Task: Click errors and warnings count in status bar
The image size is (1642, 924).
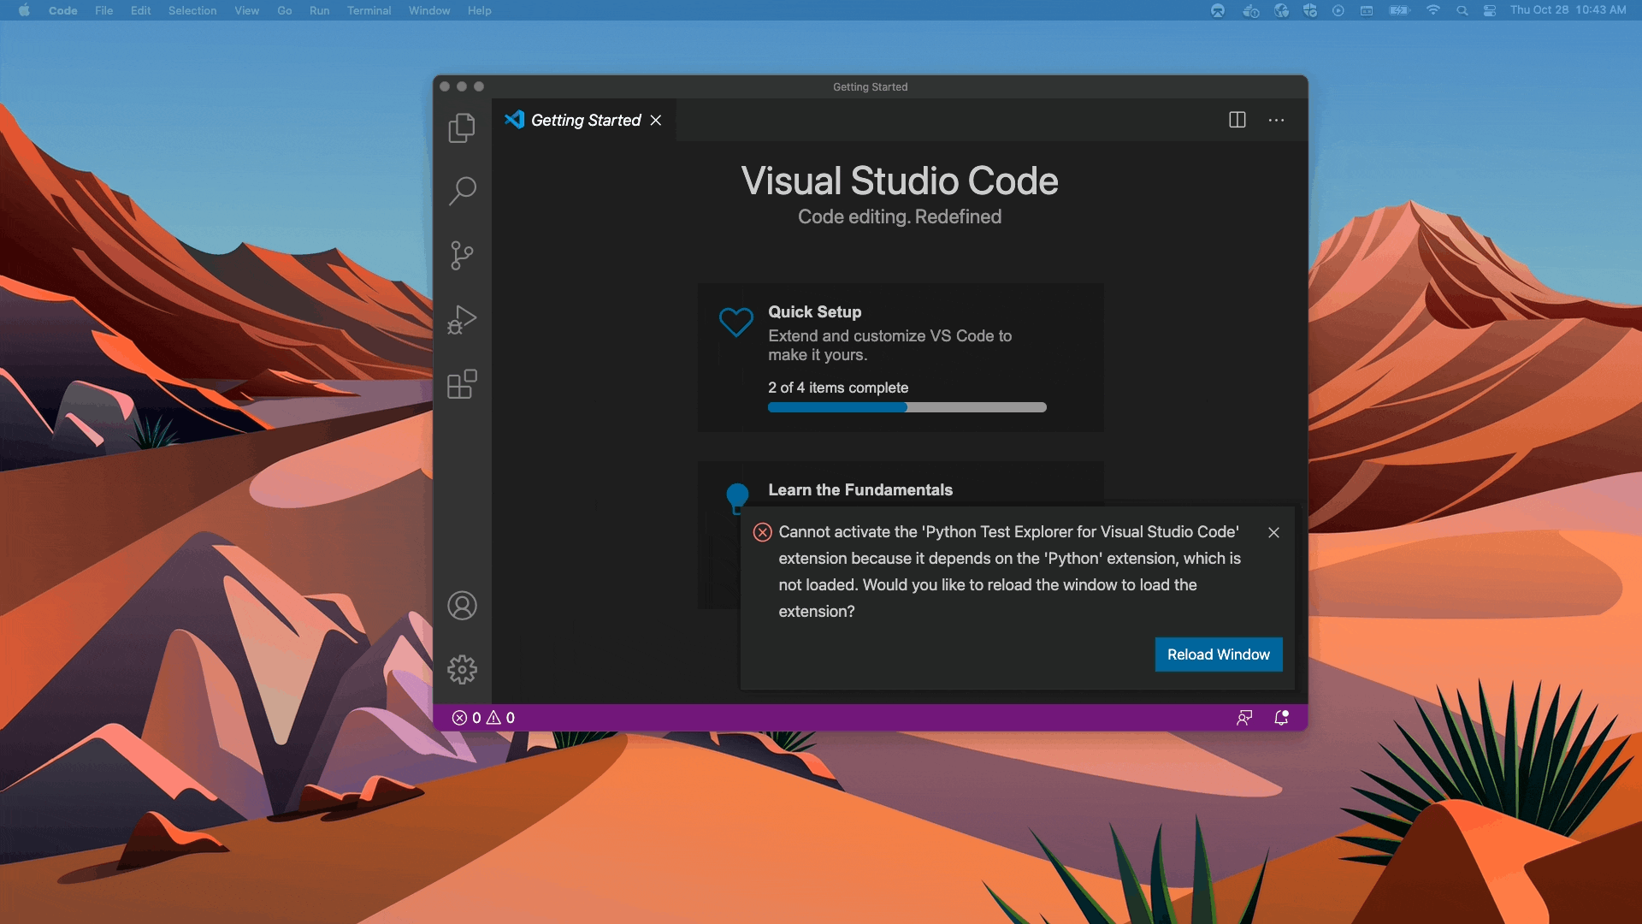Action: (483, 718)
